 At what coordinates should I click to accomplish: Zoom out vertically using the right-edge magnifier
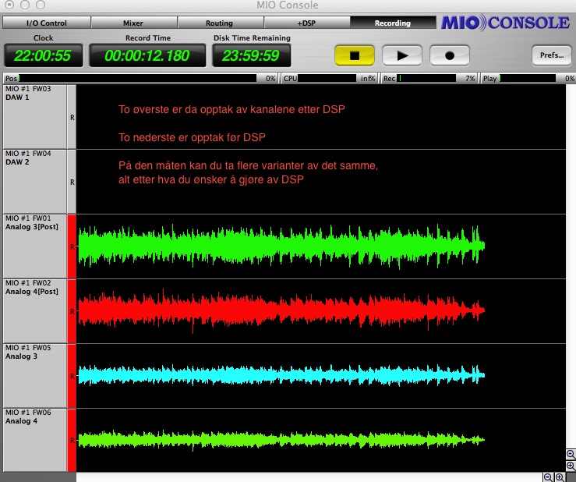coord(571,455)
